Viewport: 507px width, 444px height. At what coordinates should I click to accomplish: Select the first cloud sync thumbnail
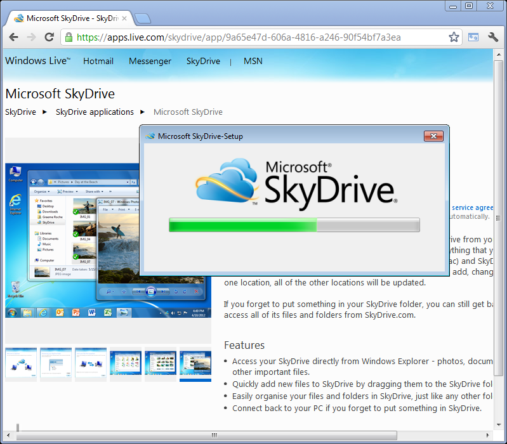[21, 363]
